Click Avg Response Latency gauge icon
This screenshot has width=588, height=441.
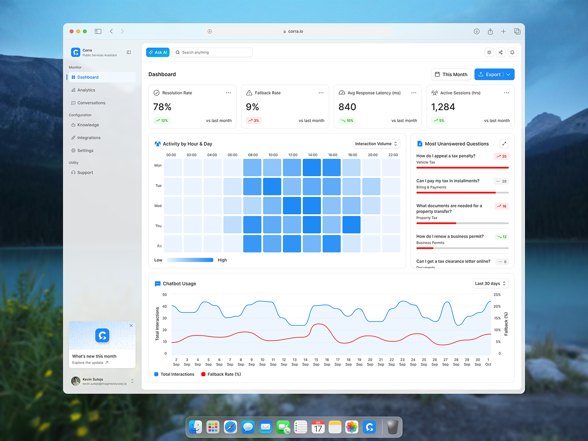[342, 93]
